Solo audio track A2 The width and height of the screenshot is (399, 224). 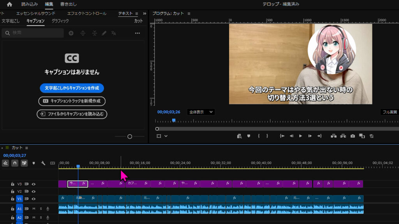[41, 218]
